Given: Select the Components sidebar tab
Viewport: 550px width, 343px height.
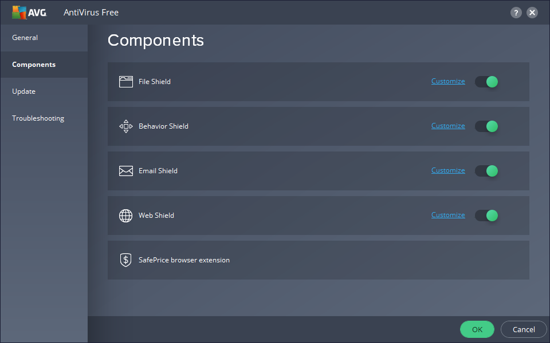Looking at the screenshot, I should coord(44,65).
